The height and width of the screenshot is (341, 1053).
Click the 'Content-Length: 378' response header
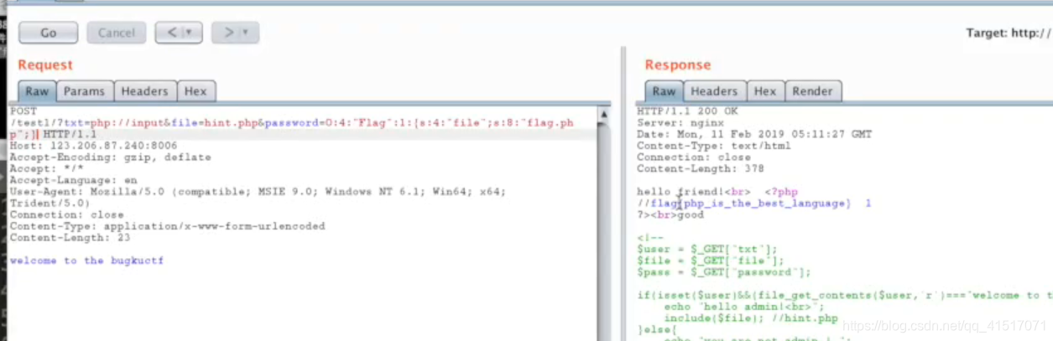pos(701,168)
